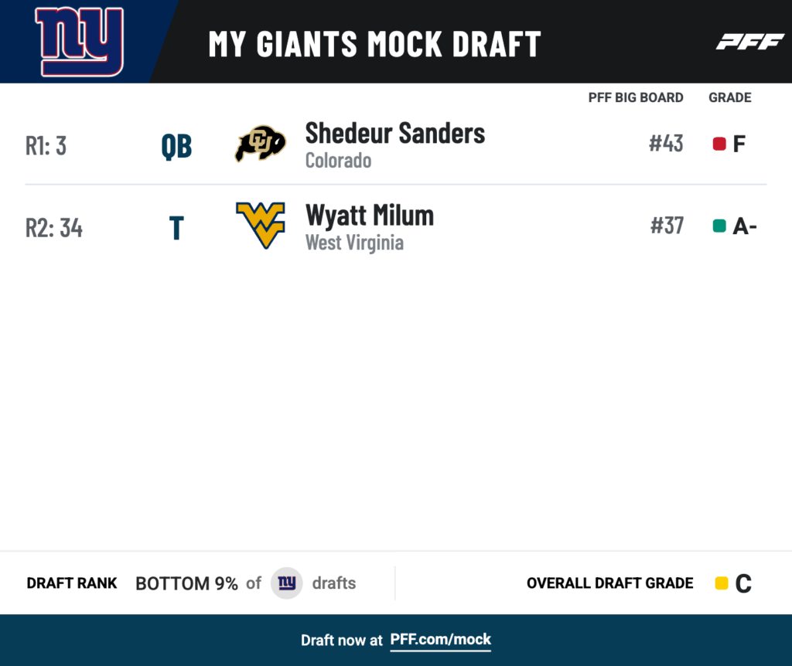Click the T position label
Image resolution: width=792 pixels, height=666 pixels.
[176, 228]
